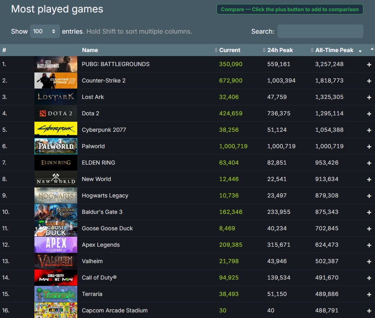Open the Goose Goose Duck thumbnail
The width and height of the screenshot is (375, 318).
point(56,228)
